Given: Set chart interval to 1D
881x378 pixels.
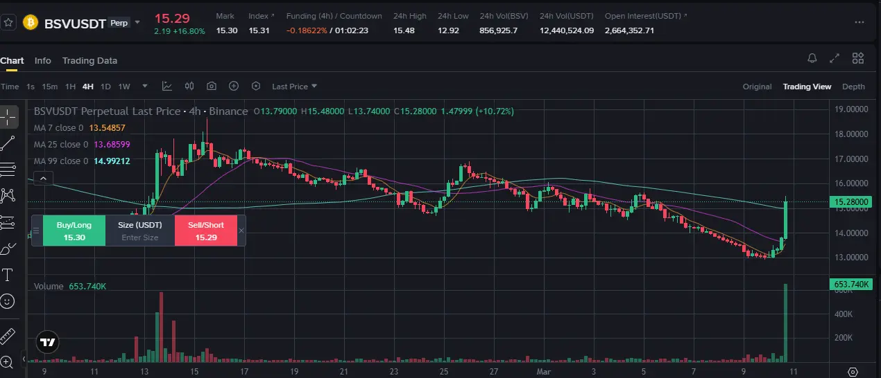Looking at the screenshot, I should (105, 87).
